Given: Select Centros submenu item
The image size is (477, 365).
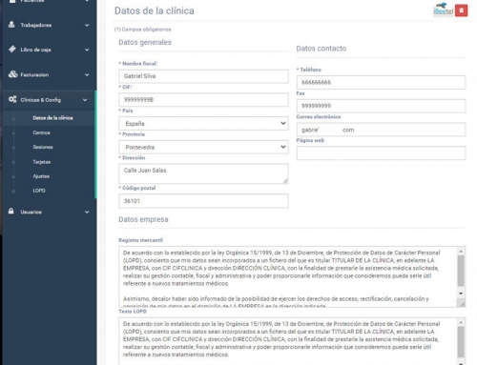Looking at the screenshot, I should pyautogui.click(x=41, y=132).
